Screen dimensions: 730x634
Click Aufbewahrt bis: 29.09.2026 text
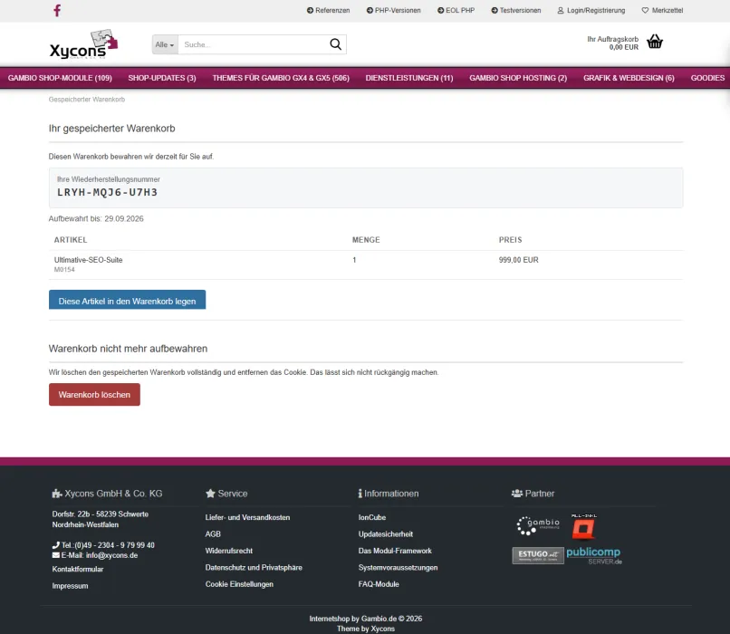96,218
